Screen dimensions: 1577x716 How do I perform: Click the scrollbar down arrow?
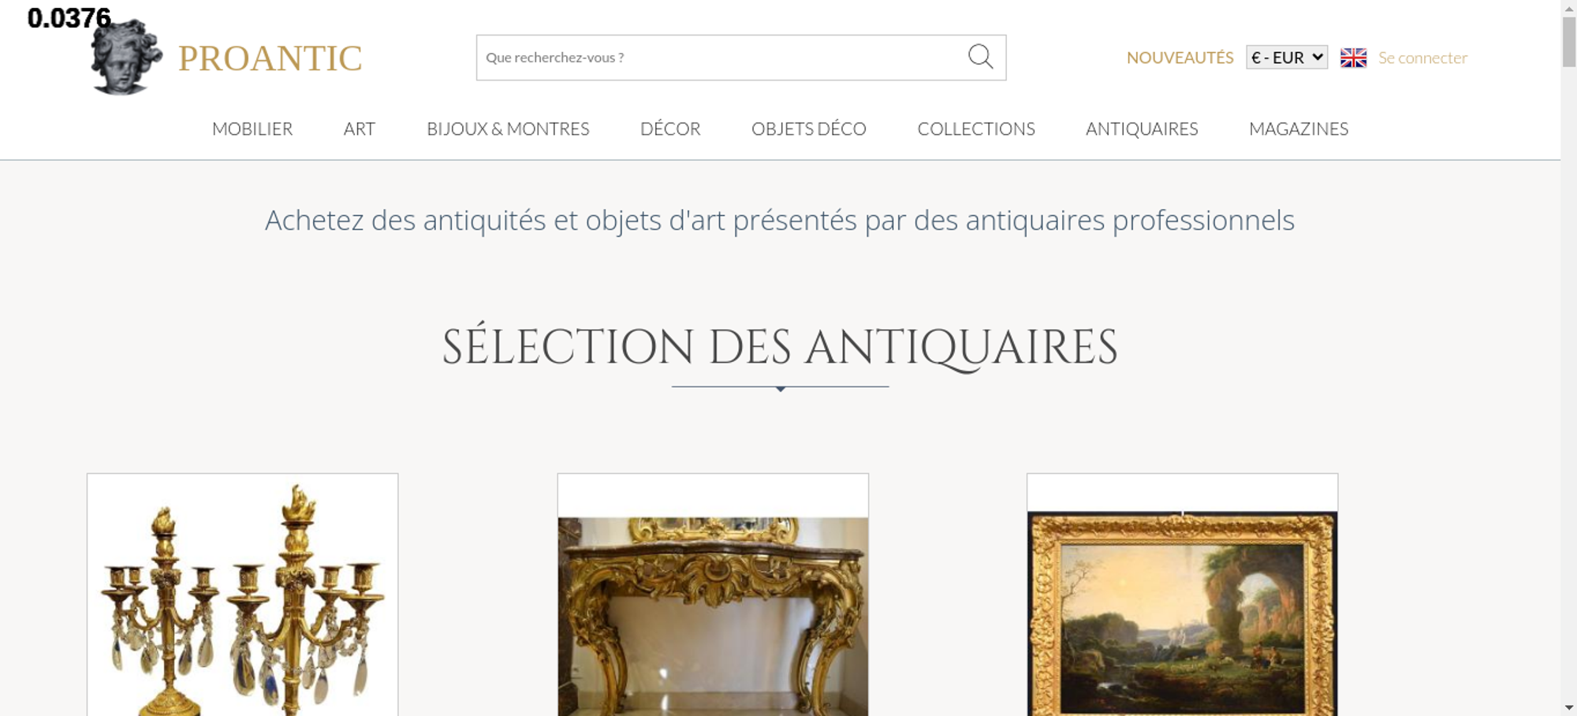coord(1569,707)
